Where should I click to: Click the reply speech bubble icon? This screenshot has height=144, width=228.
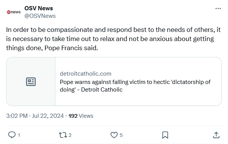pos(12,135)
